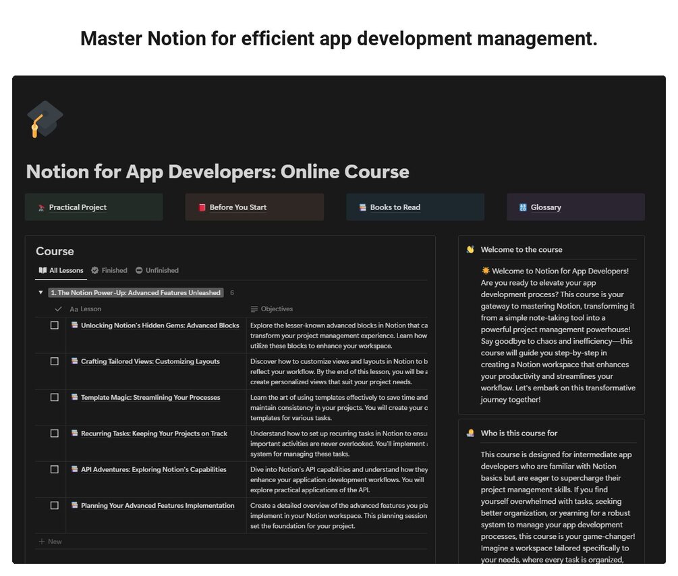Viewport: 678px width, 576px height.
Task: Click the Aa text-type icon on Lesson header
Action: (74, 309)
